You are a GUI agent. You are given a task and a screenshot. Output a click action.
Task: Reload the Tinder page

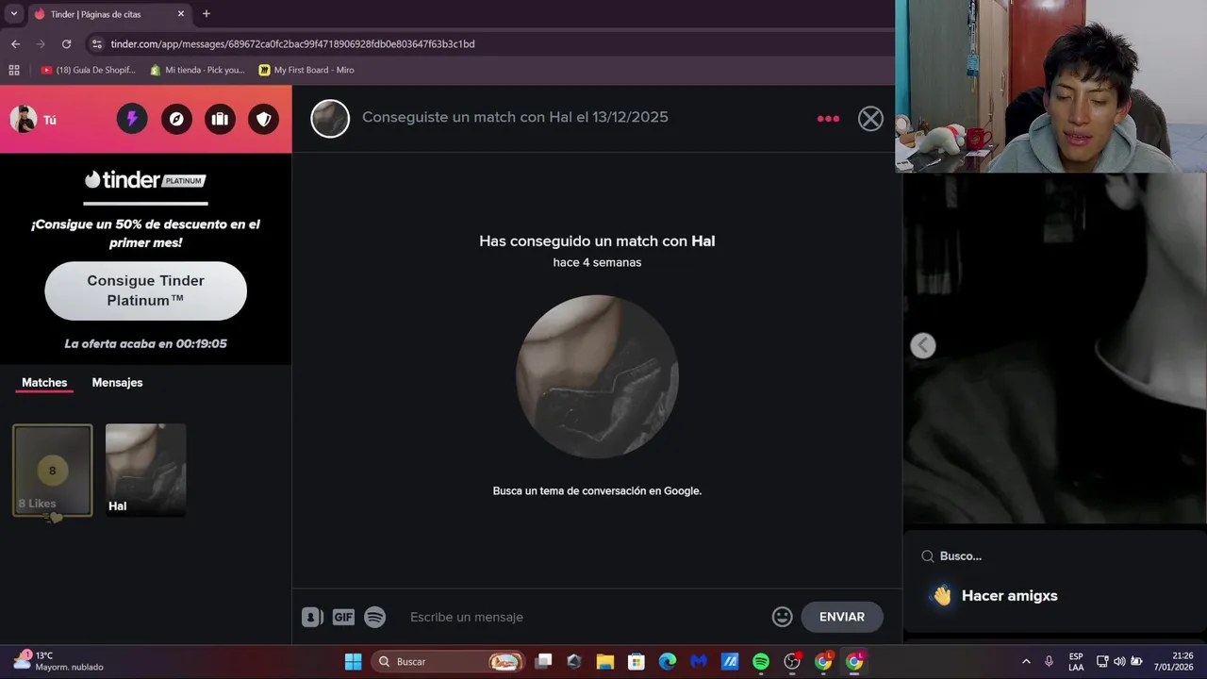(66, 43)
